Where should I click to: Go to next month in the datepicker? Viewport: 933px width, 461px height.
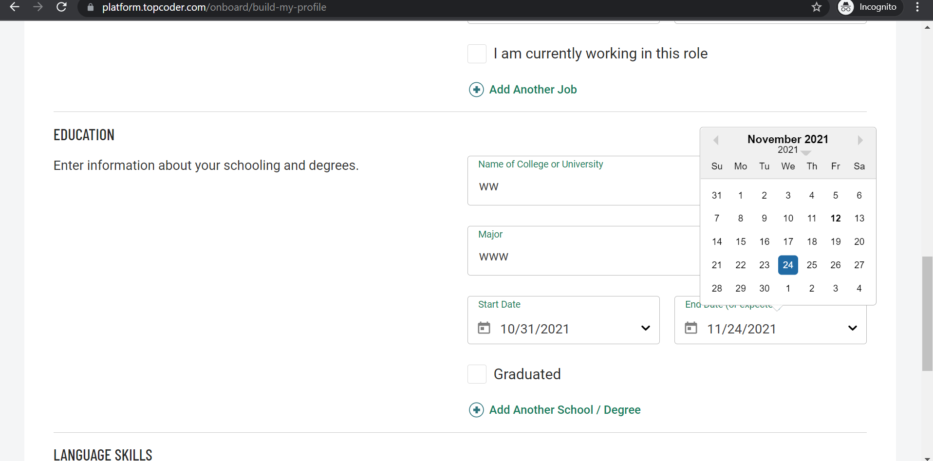coord(860,140)
